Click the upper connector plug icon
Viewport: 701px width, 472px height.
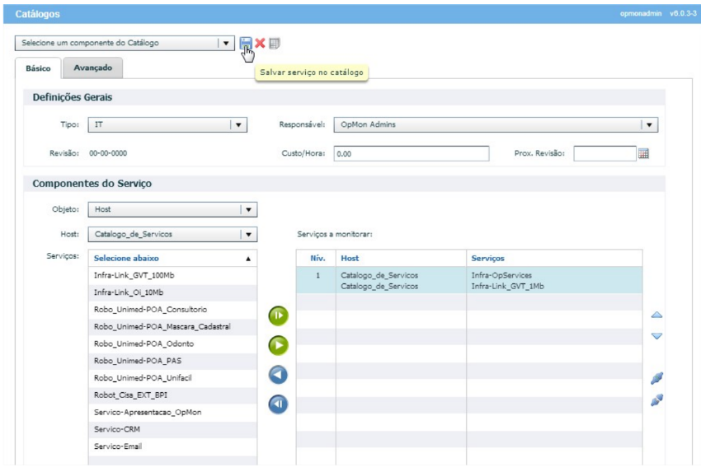click(657, 378)
